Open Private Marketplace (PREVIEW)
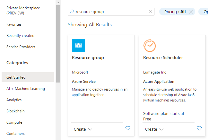The width and height of the screenshot is (208, 140). pos(23,11)
